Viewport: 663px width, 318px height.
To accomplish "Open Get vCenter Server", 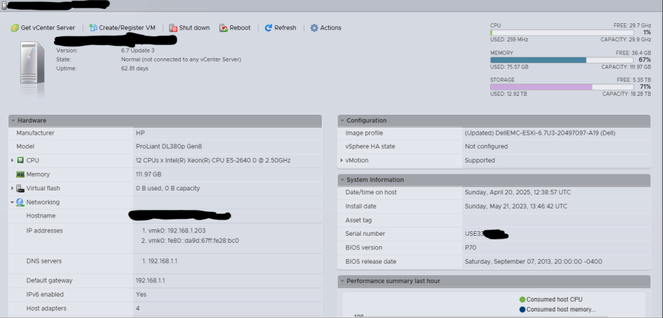I will (43, 28).
